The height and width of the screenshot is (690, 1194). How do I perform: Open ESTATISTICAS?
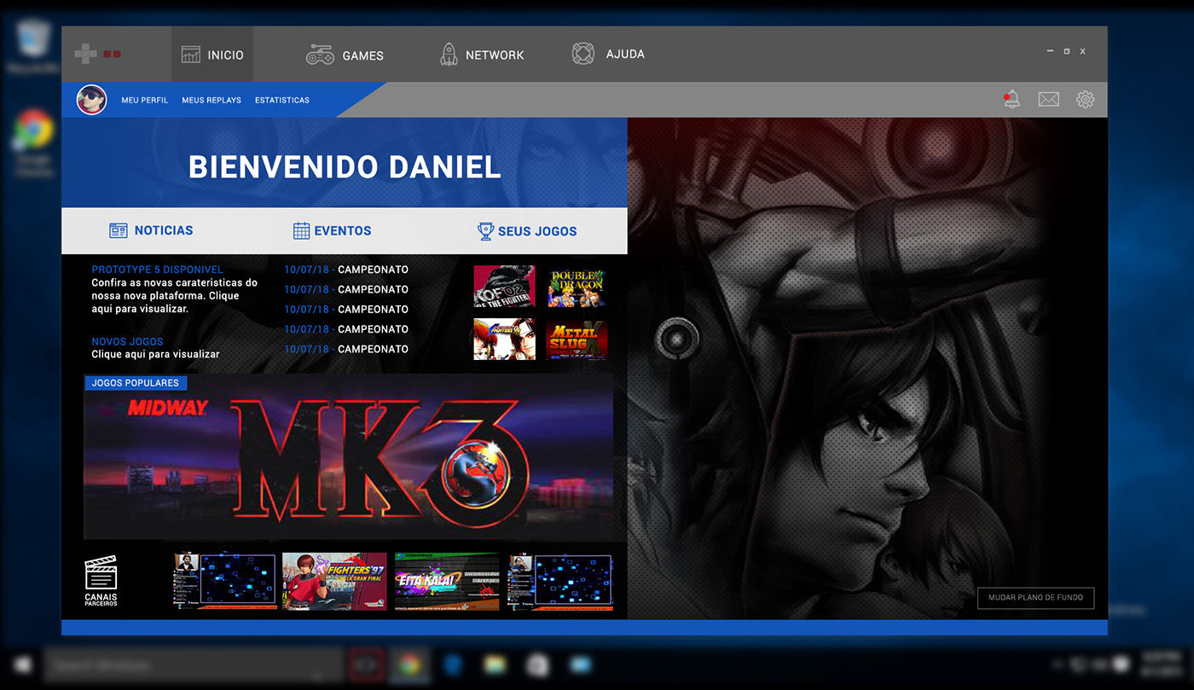click(x=282, y=101)
